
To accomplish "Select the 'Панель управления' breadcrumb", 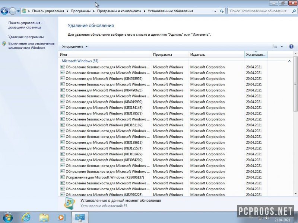I will [48, 11].
